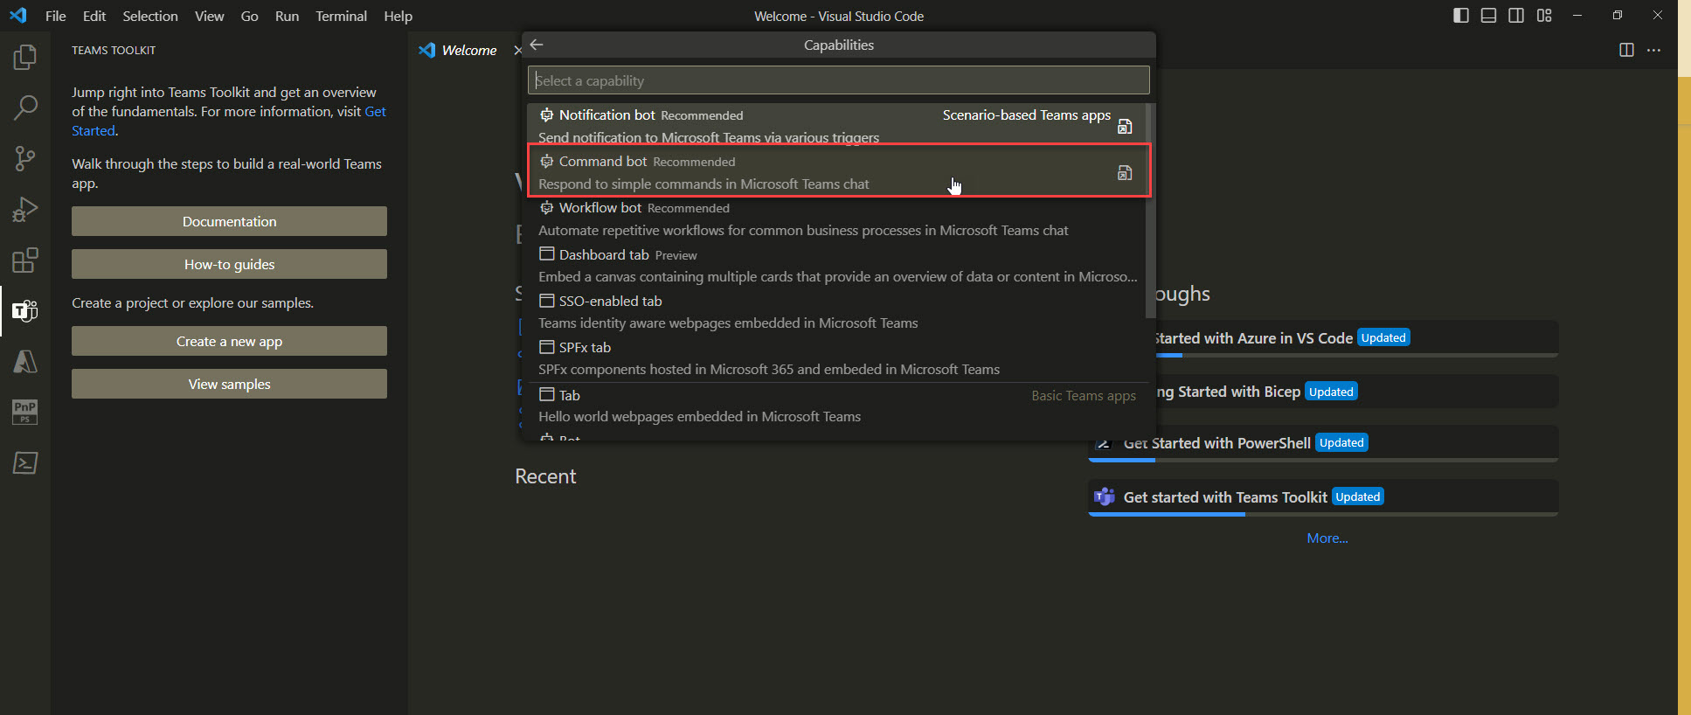Screen dimensions: 1691x715
Task: Open the View menu
Action: tap(210, 16)
